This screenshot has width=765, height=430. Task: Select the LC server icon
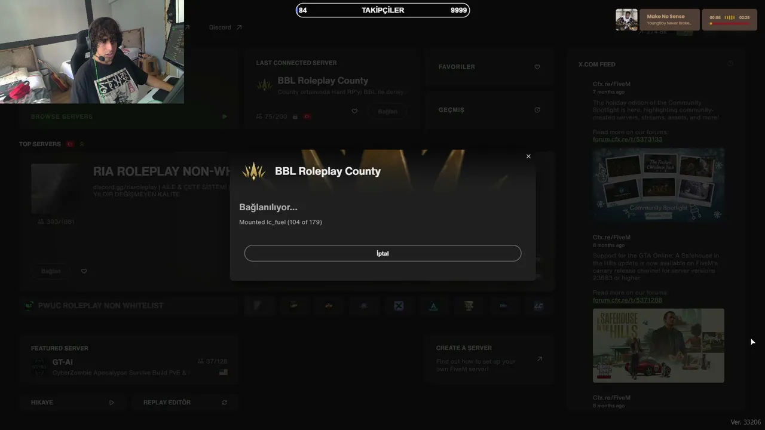point(538,306)
